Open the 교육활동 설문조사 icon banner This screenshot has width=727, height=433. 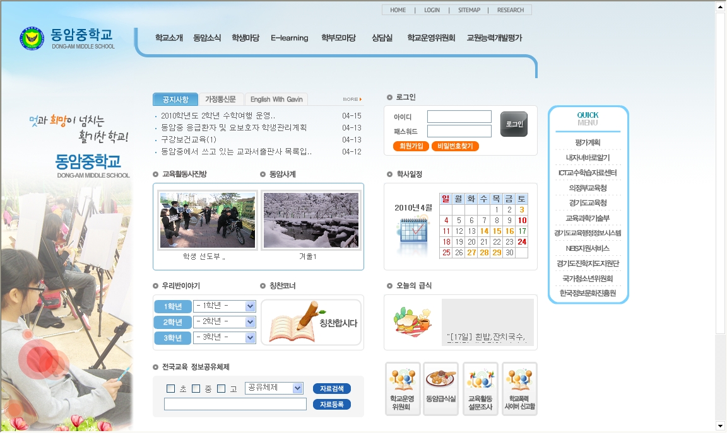coord(480,389)
